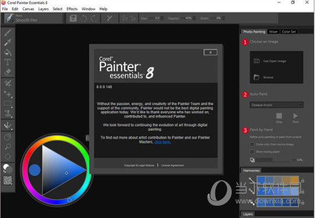Select the Magnifier zoom tool
This screenshot has width=315, height=218.
pos(8,147)
